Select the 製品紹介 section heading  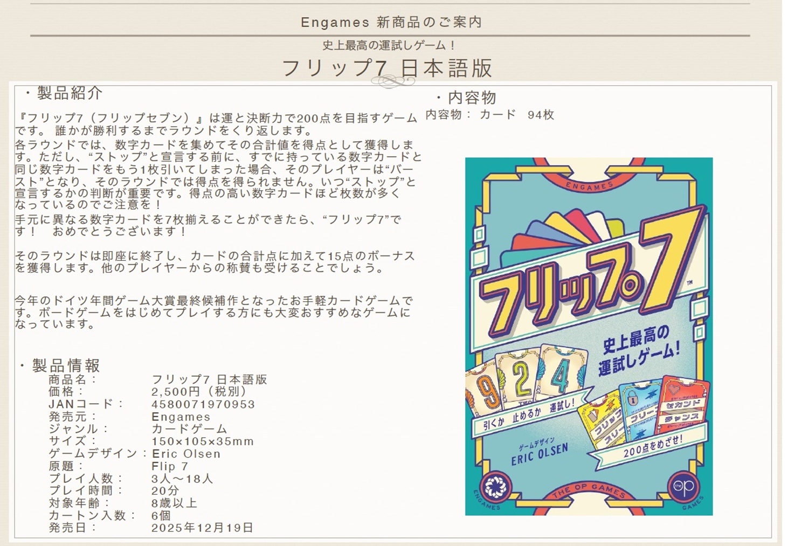69,93
